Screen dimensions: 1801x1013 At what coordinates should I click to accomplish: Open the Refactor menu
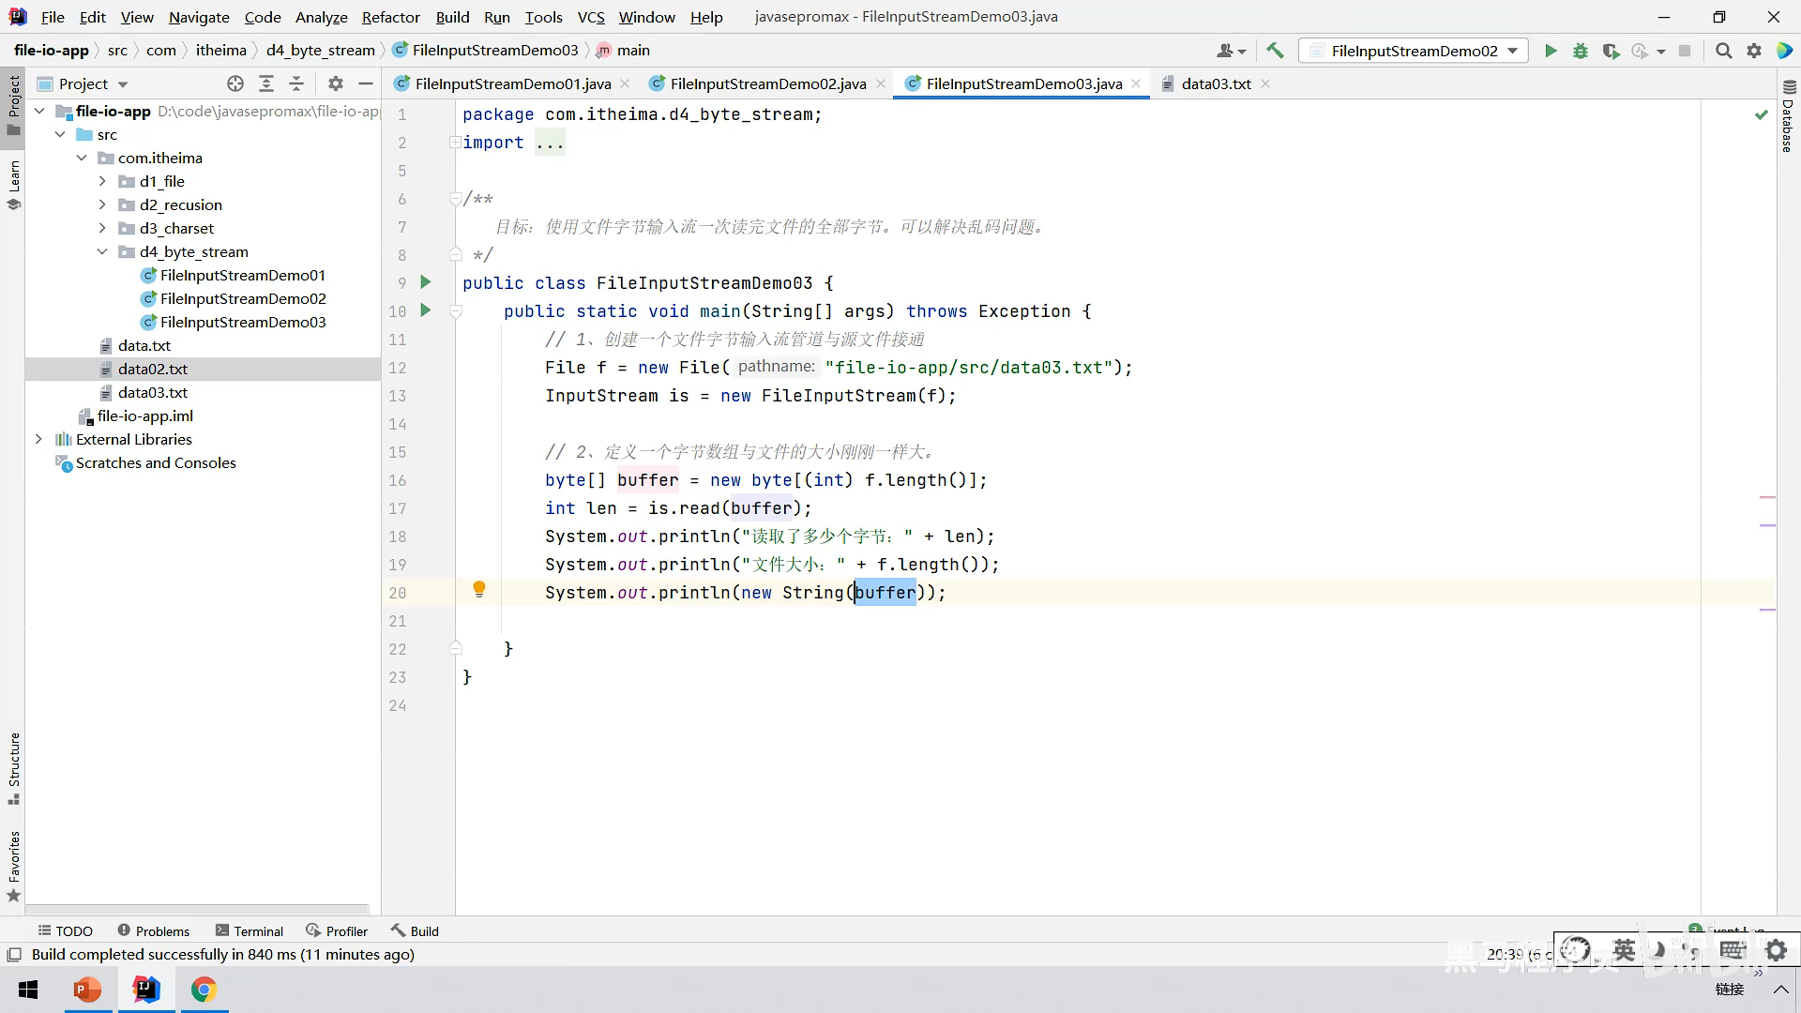[390, 17]
